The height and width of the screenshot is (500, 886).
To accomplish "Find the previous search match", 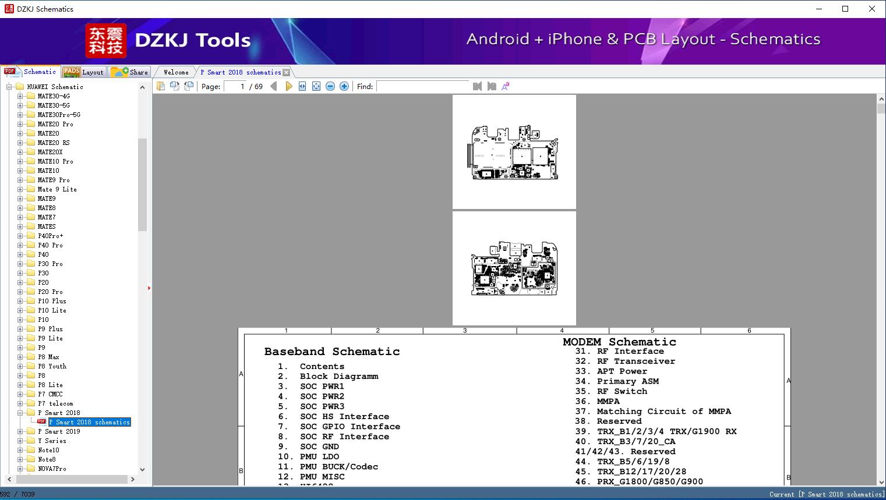I will (477, 86).
